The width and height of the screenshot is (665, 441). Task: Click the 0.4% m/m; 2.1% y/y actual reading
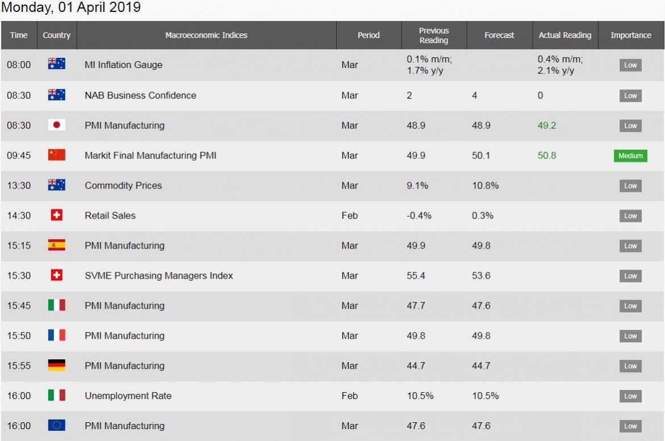[561, 65]
